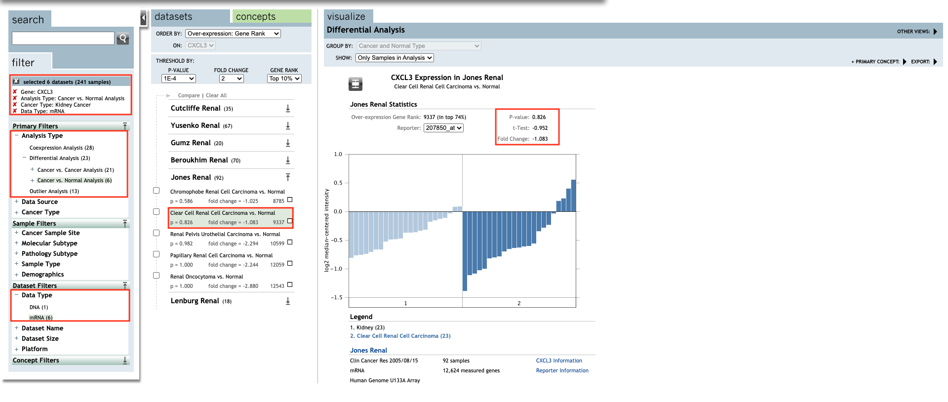This screenshot has width=948, height=402.
Task: Tick checkbox for Clear Cell Renal Cell Carcinoma
Action: tap(156, 212)
